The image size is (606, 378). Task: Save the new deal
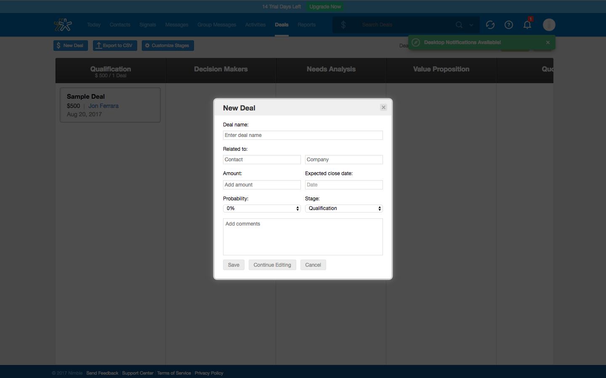(x=234, y=265)
